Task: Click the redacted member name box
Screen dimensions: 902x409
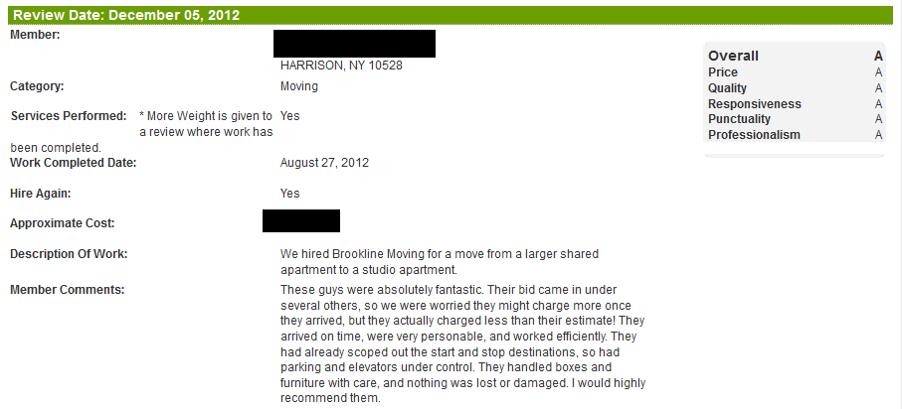Action: click(x=354, y=44)
